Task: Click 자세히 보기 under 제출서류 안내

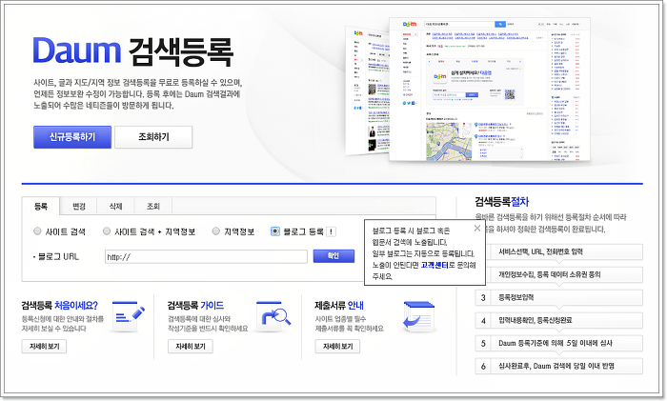Action: click(337, 347)
